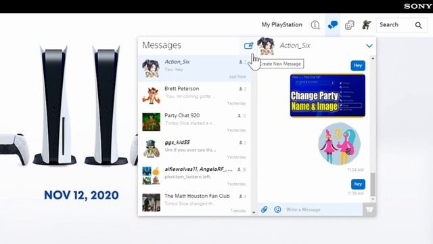The height and width of the screenshot is (244, 433).
Task: Open the Action_Six conversation
Action: [194, 68]
